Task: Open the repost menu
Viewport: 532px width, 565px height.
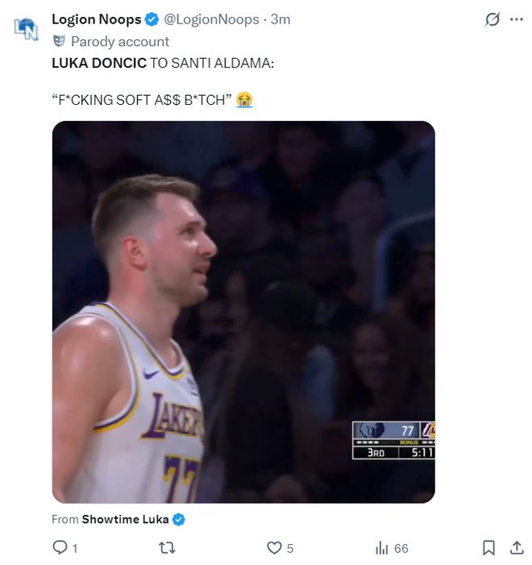Action: point(167,548)
